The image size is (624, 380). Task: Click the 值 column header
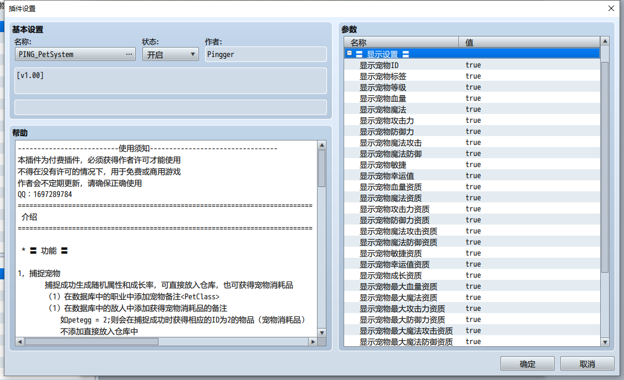529,42
